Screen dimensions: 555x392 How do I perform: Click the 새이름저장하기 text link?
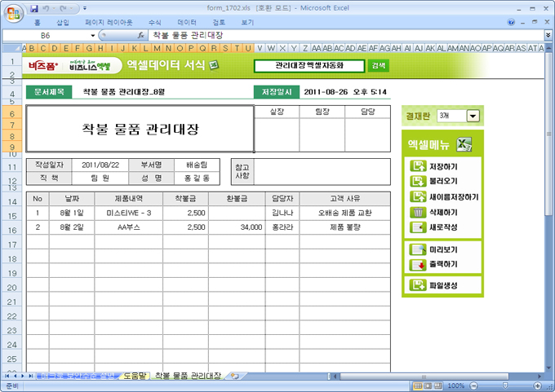[454, 197]
